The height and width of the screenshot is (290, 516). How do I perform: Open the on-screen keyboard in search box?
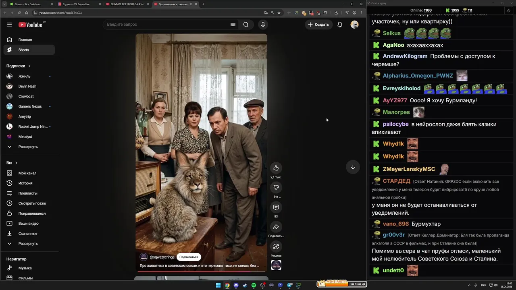pyautogui.click(x=233, y=25)
